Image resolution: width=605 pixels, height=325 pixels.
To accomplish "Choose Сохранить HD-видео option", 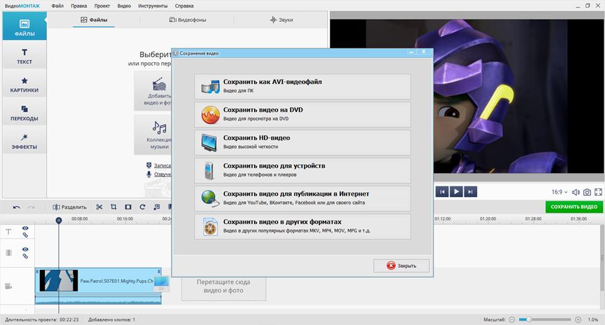I will click(302, 142).
